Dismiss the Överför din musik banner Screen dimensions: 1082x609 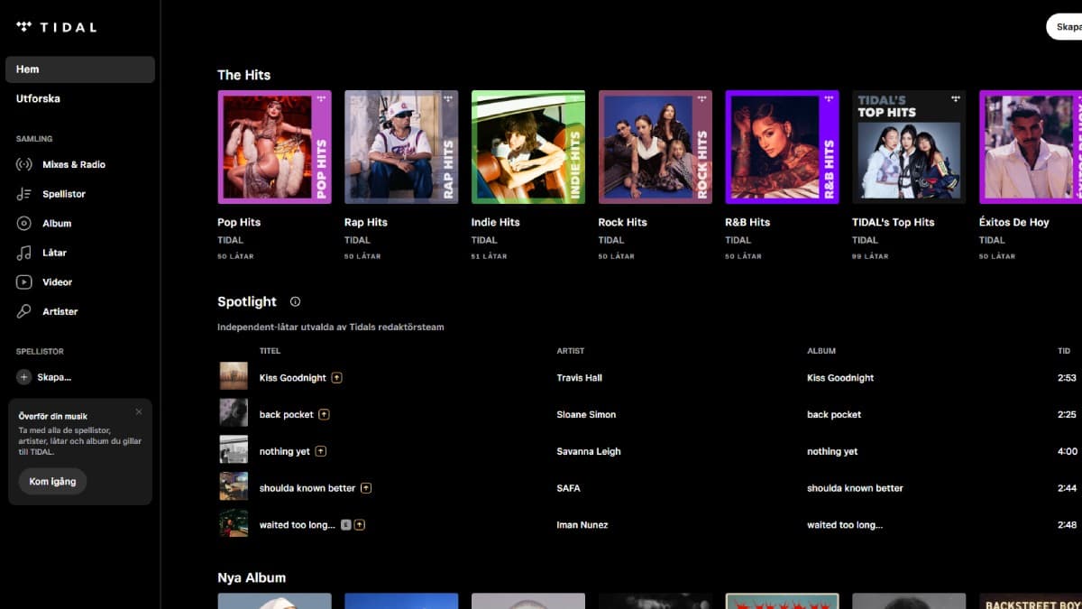coord(139,412)
